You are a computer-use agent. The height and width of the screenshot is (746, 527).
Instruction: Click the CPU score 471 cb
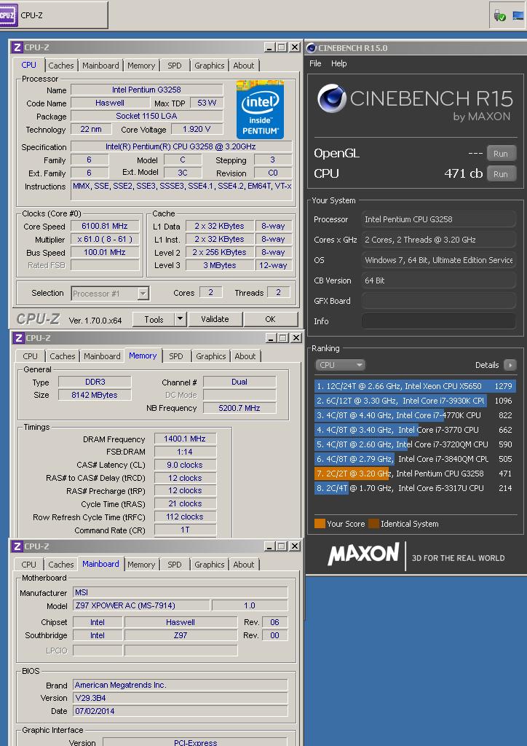coord(464,173)
